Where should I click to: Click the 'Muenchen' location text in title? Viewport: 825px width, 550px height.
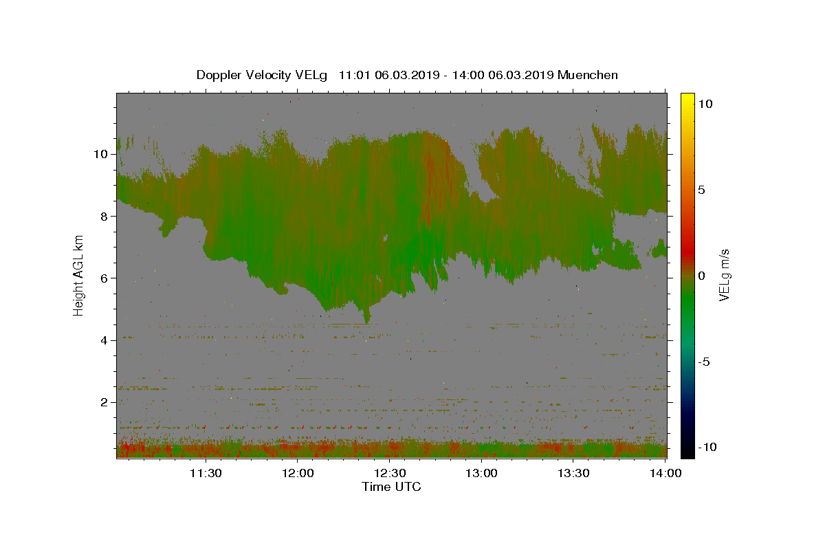(588, 75)
